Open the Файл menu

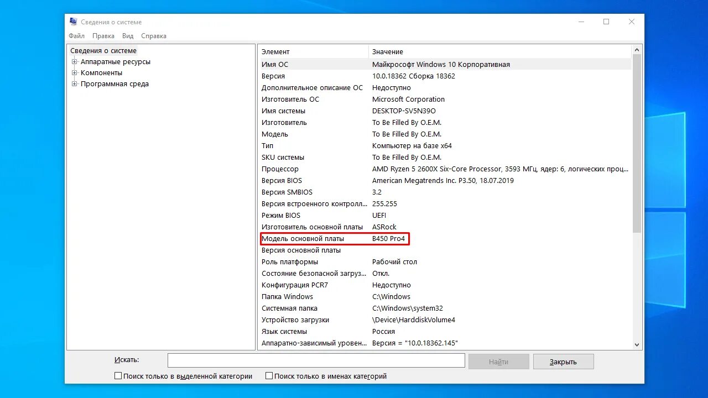click(77, 36)
